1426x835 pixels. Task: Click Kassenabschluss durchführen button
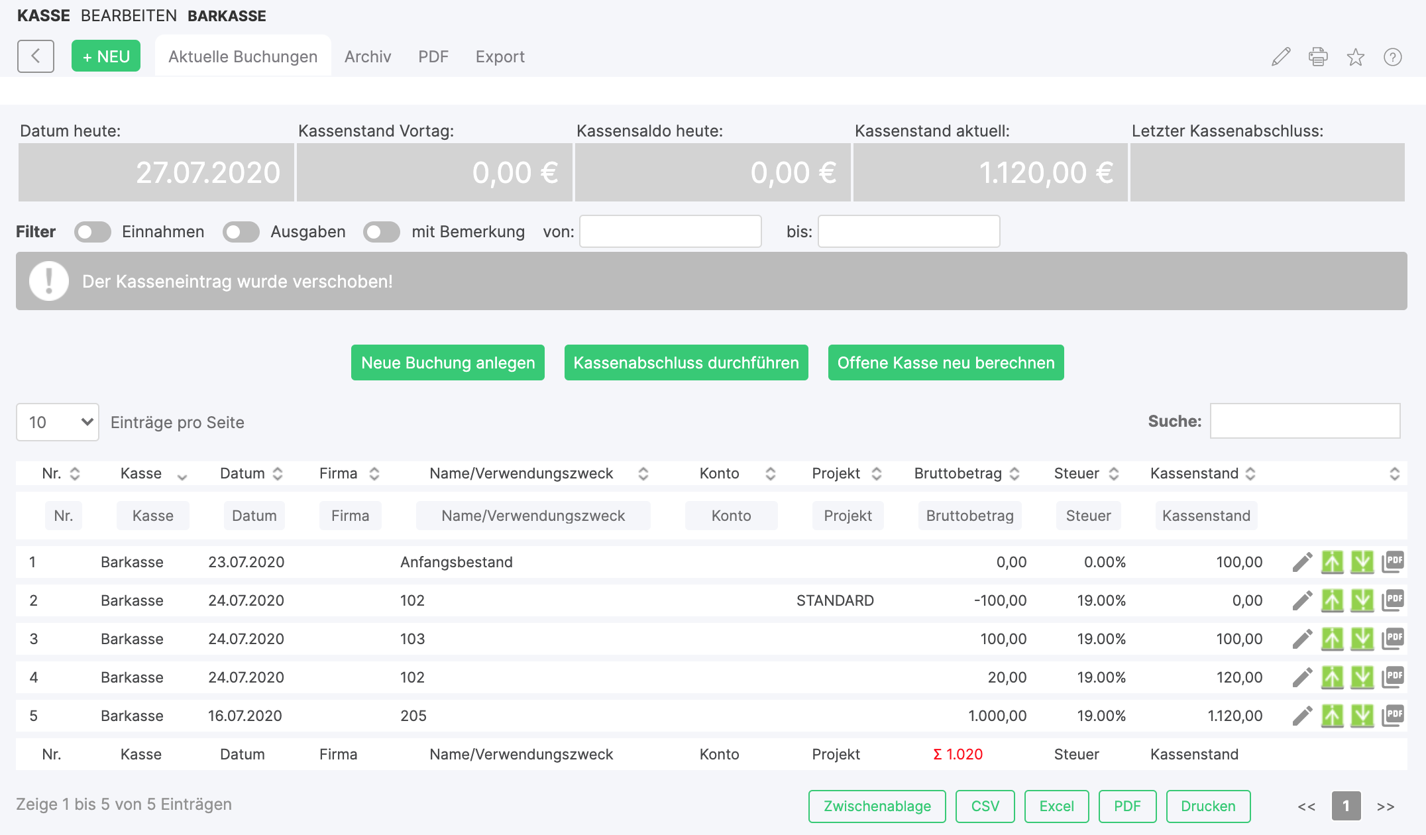[x=686, y=362]
